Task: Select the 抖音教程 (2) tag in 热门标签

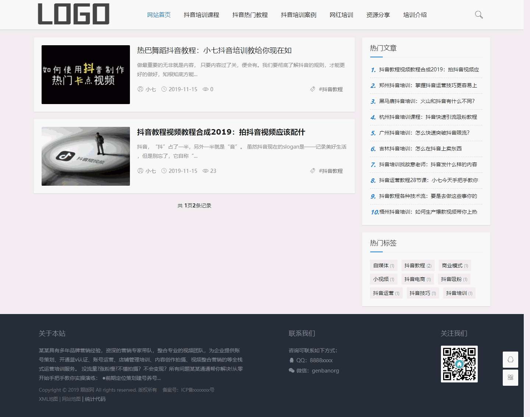Action: pos(418,265)
